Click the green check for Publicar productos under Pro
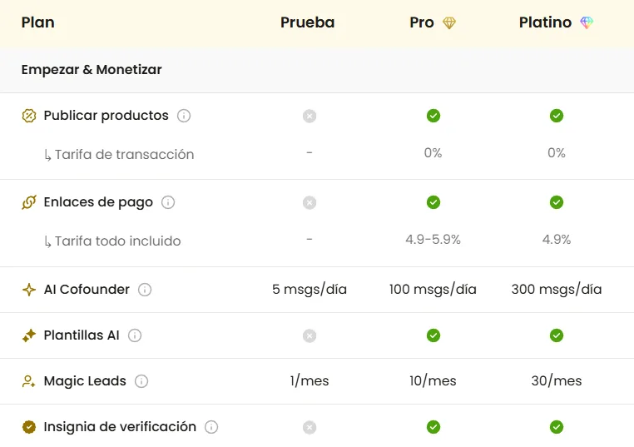Screen dimensions: 634x447 433,116
